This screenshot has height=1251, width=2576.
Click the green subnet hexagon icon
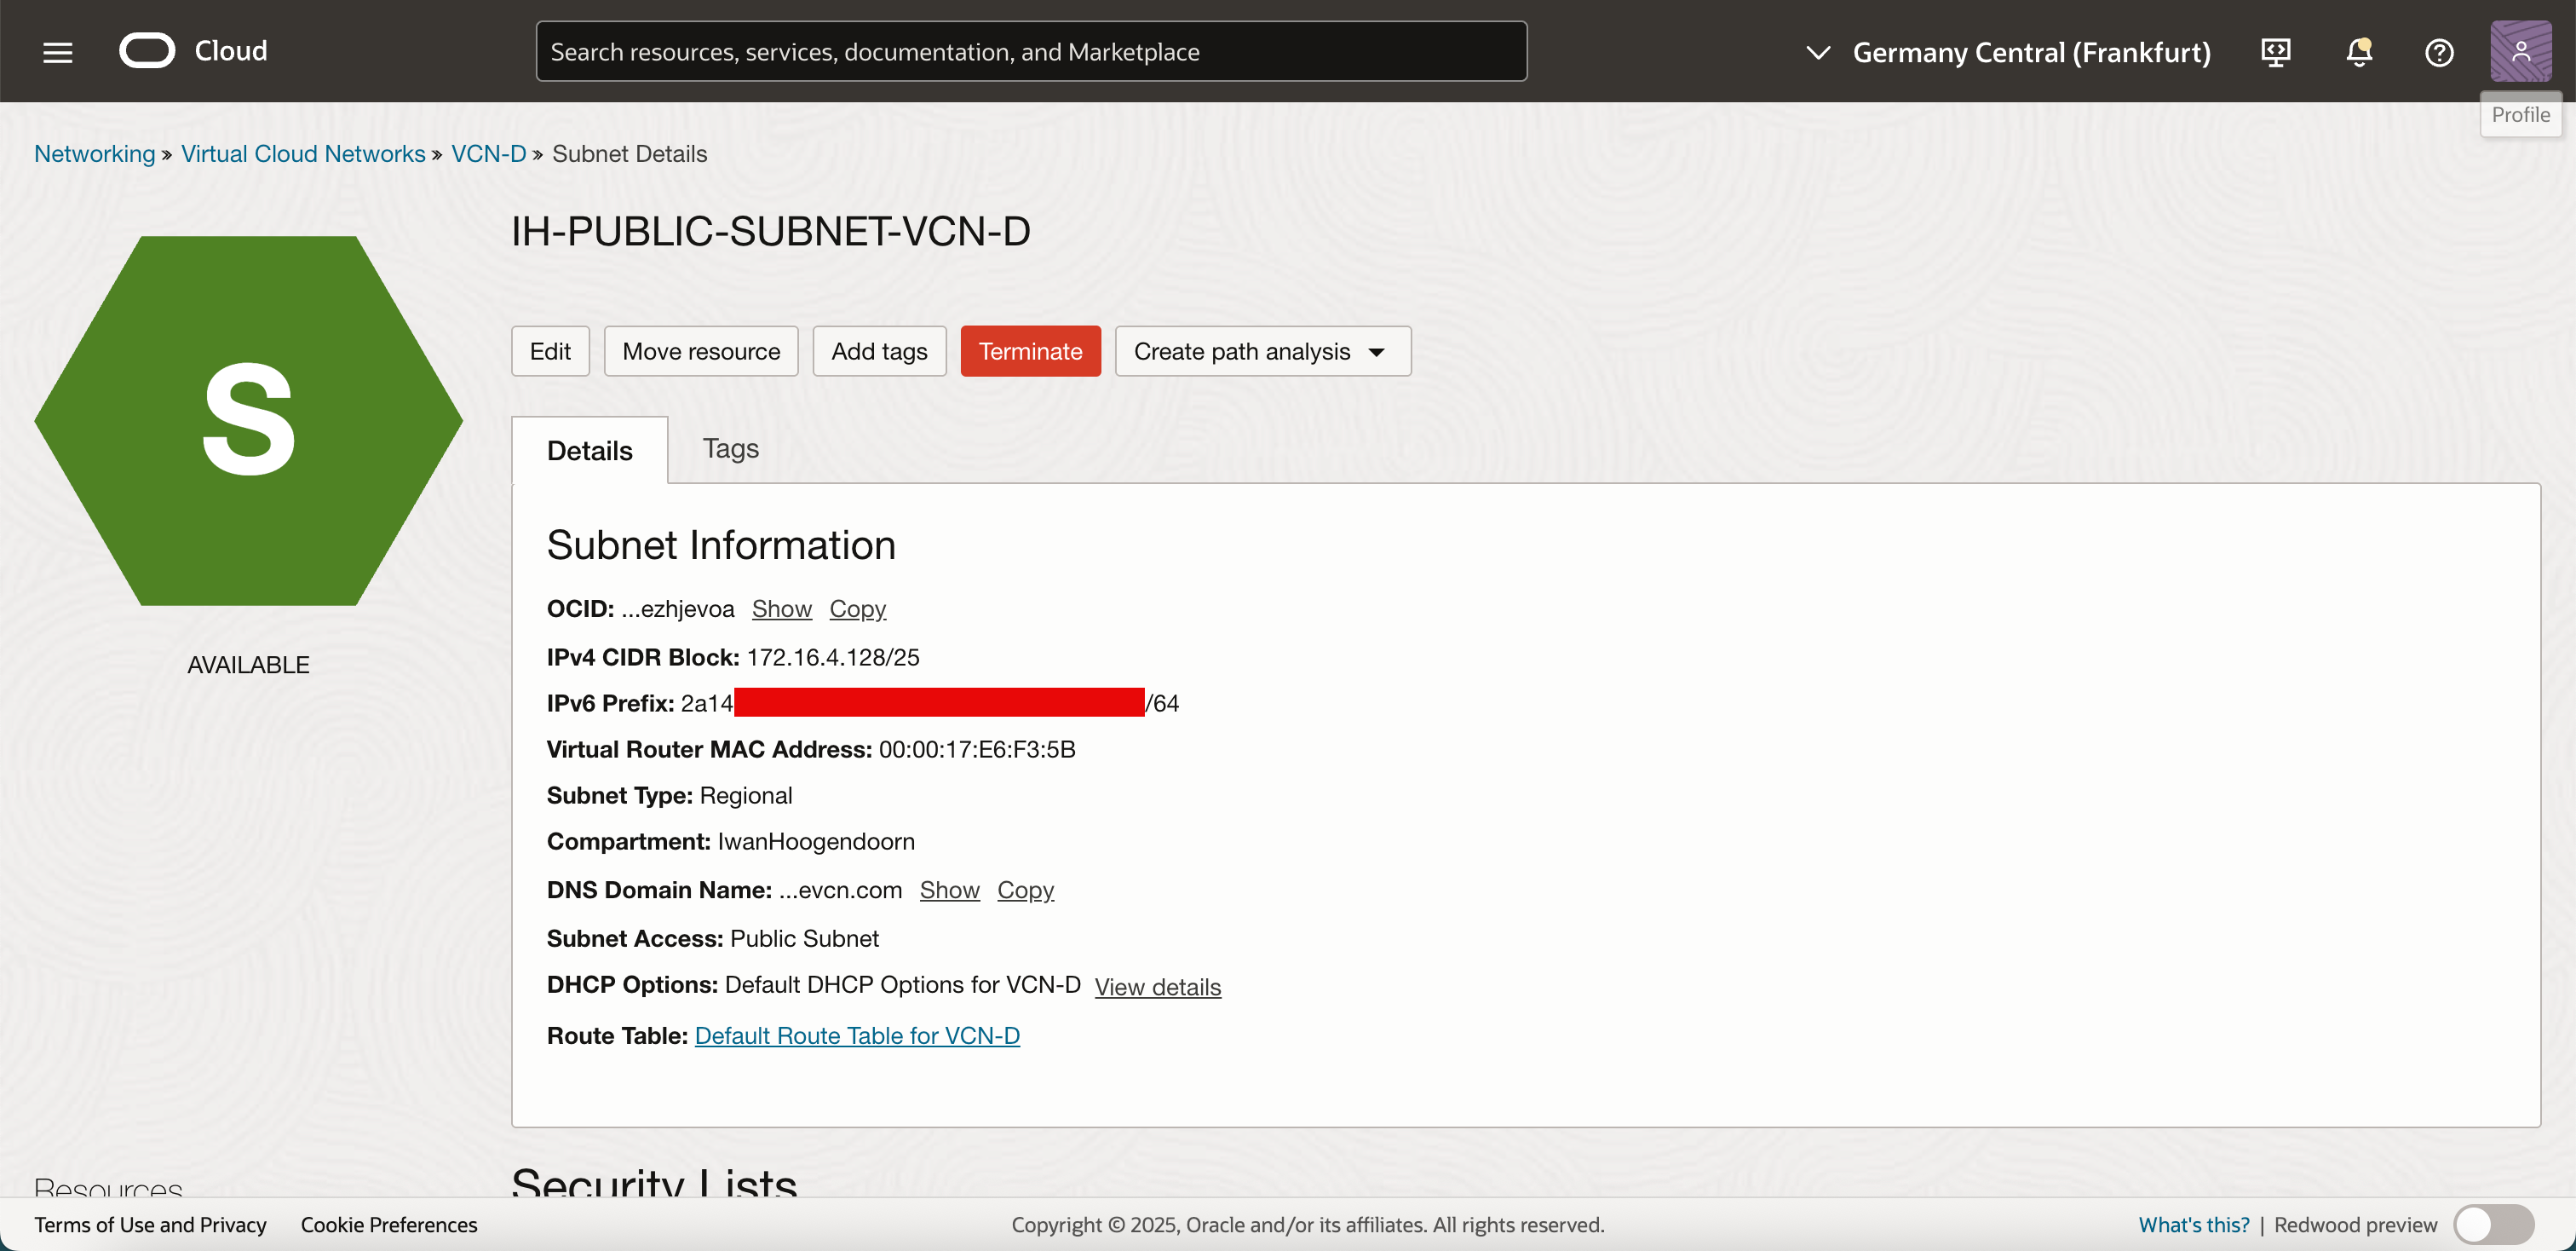click(x=248, y=420)
